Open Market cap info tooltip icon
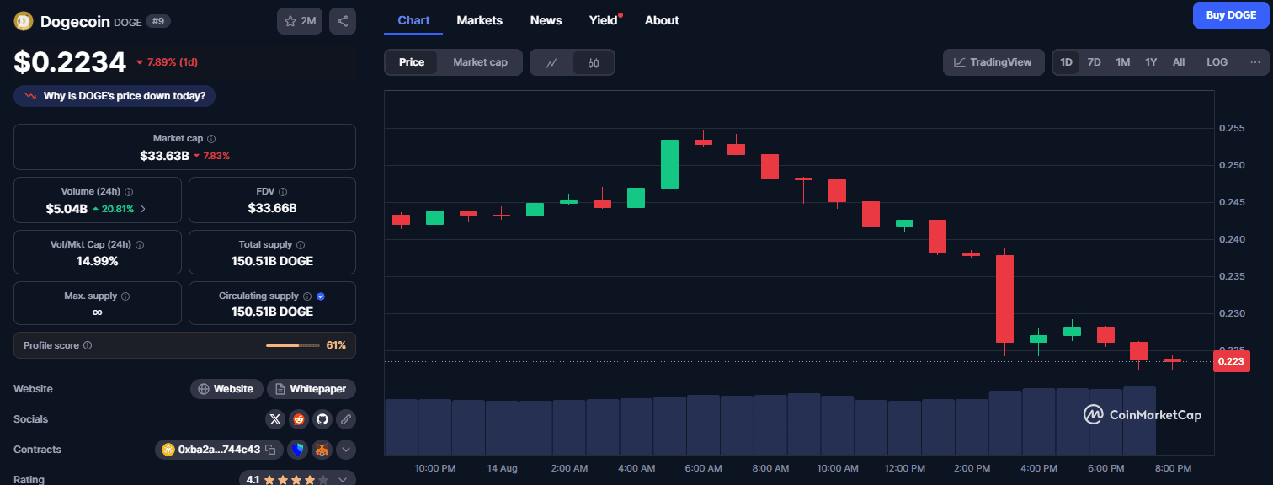 coord(211,139)
